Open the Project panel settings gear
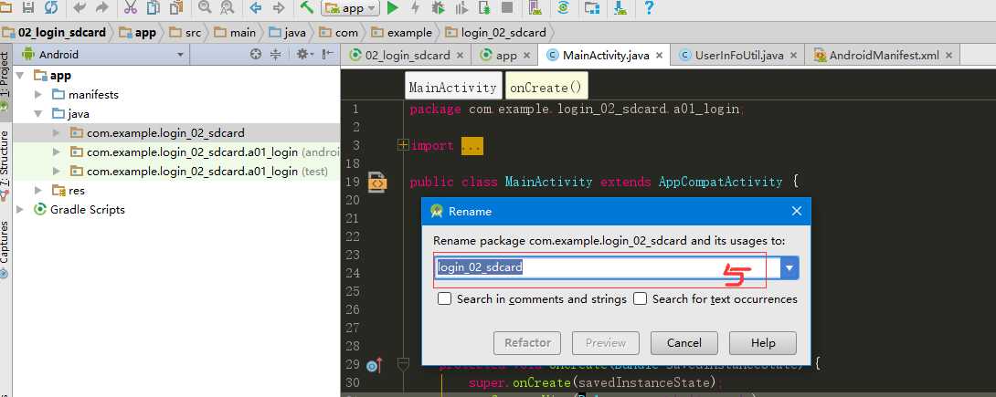 pyautogui.click(x=302, y=55)
